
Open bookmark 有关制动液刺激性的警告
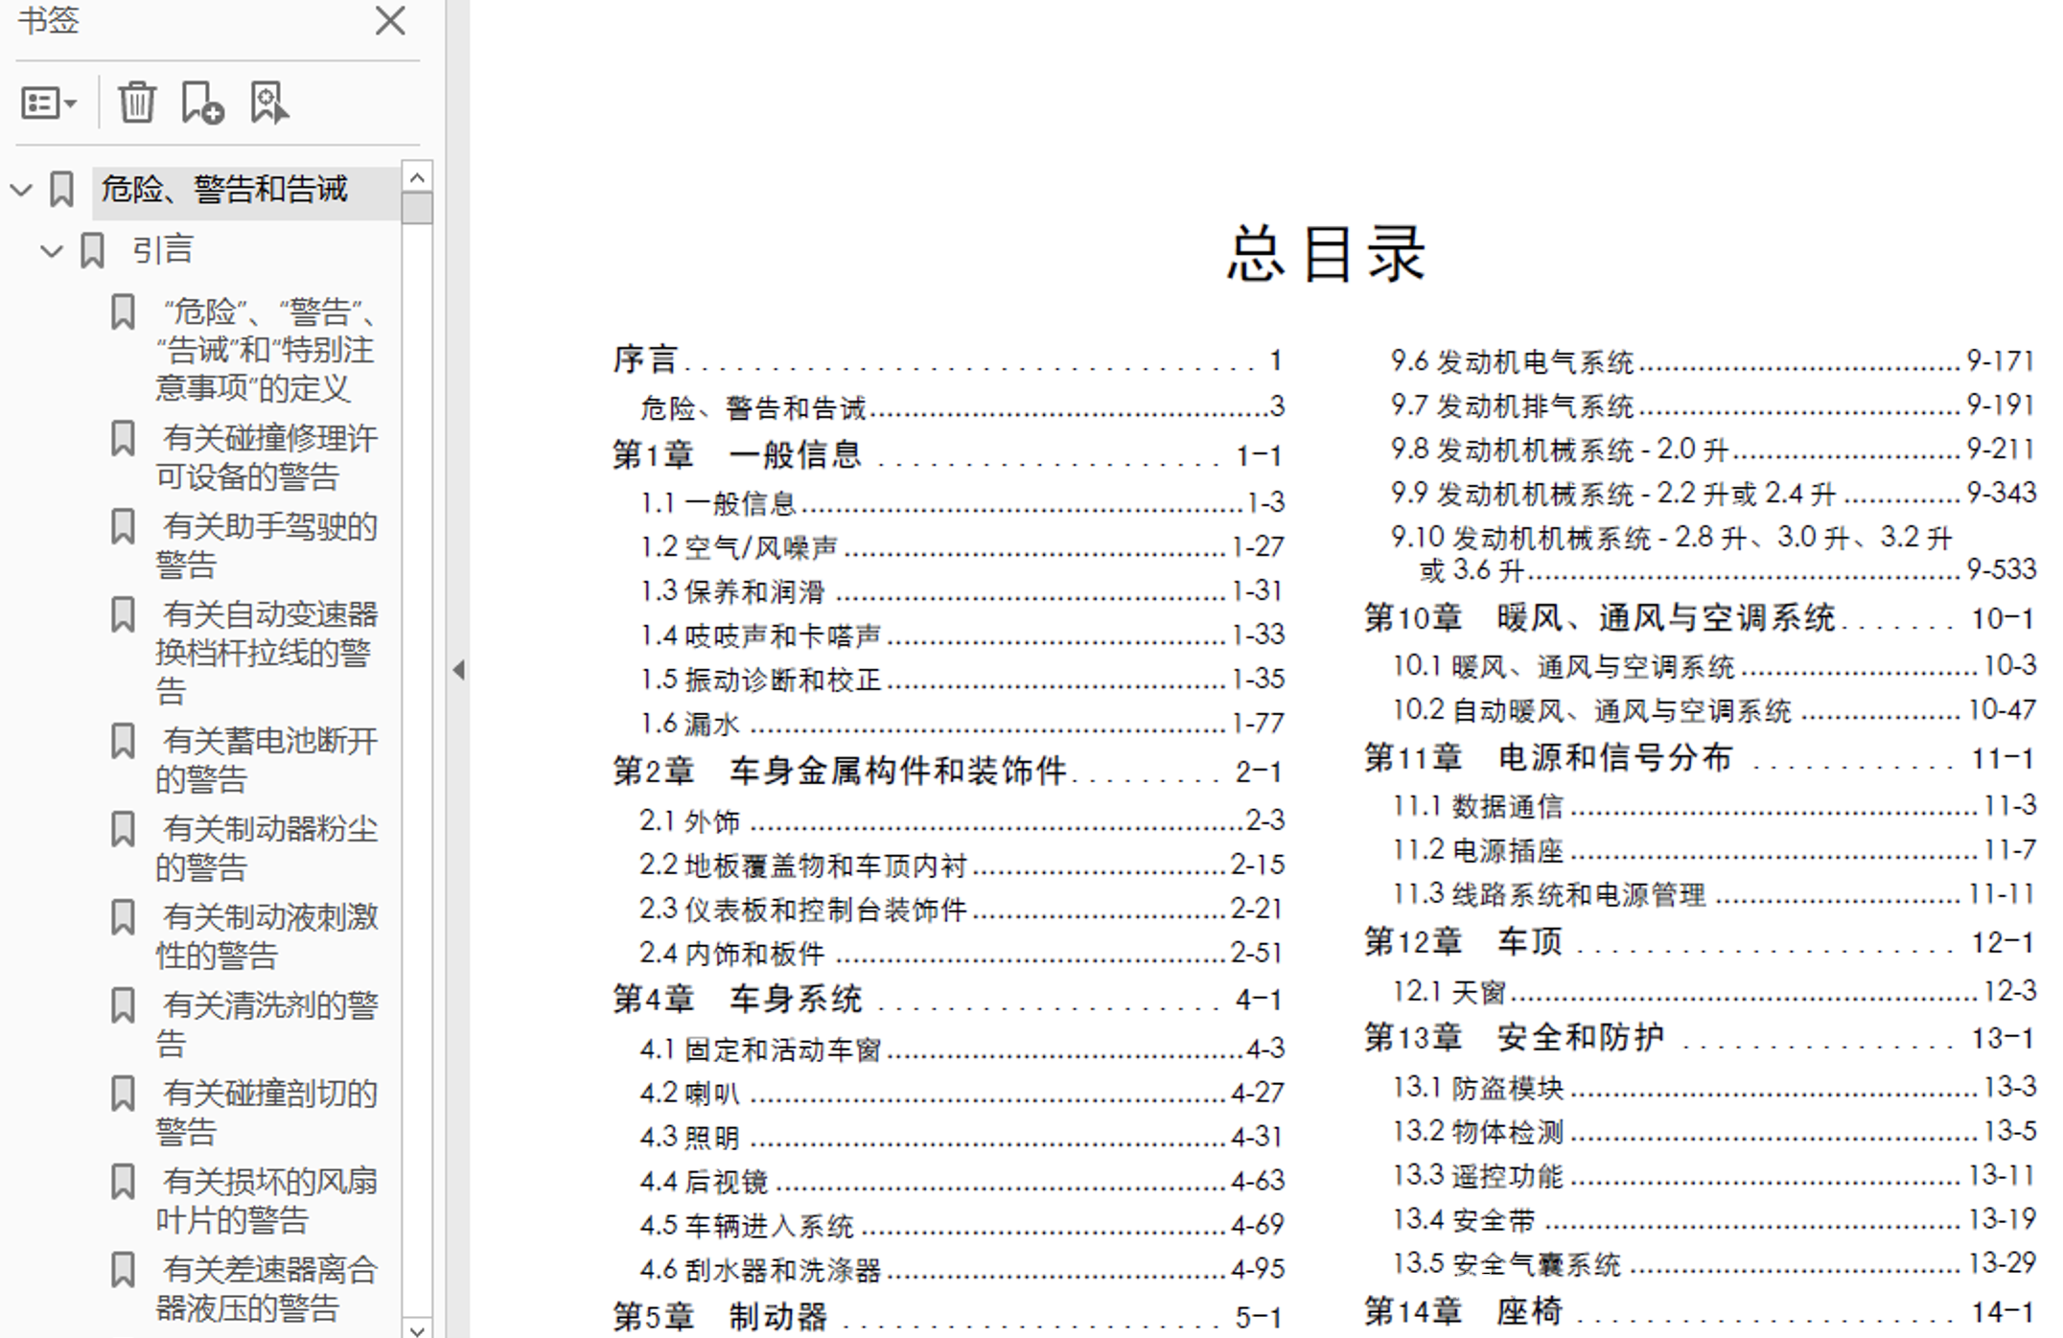pyautogui.click(x=267, y=936)
